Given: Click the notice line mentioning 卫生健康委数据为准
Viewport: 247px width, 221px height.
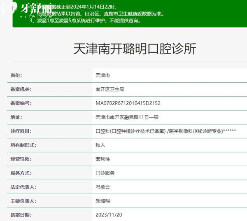Looking at the screenshot, I should tap(96, 14).
